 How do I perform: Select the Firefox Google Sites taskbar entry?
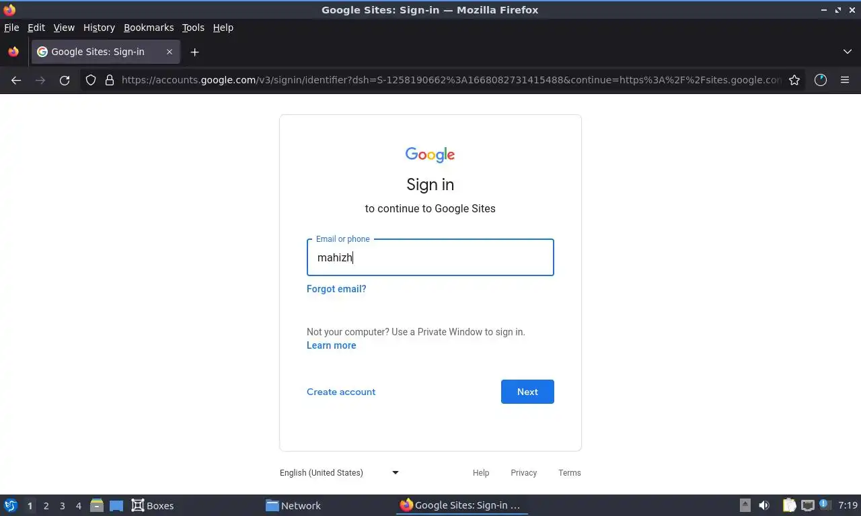click(x=461, y=505)
